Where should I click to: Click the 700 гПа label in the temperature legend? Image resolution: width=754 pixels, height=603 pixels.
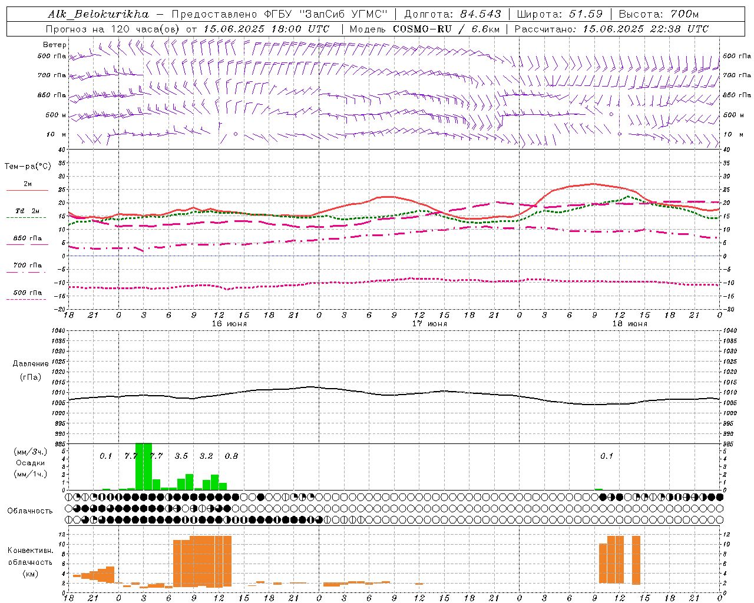28,266
